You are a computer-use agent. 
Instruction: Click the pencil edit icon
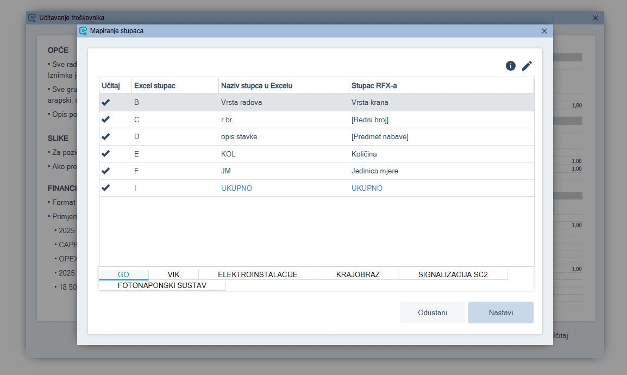pyautogui.click(x=527, y=66)
